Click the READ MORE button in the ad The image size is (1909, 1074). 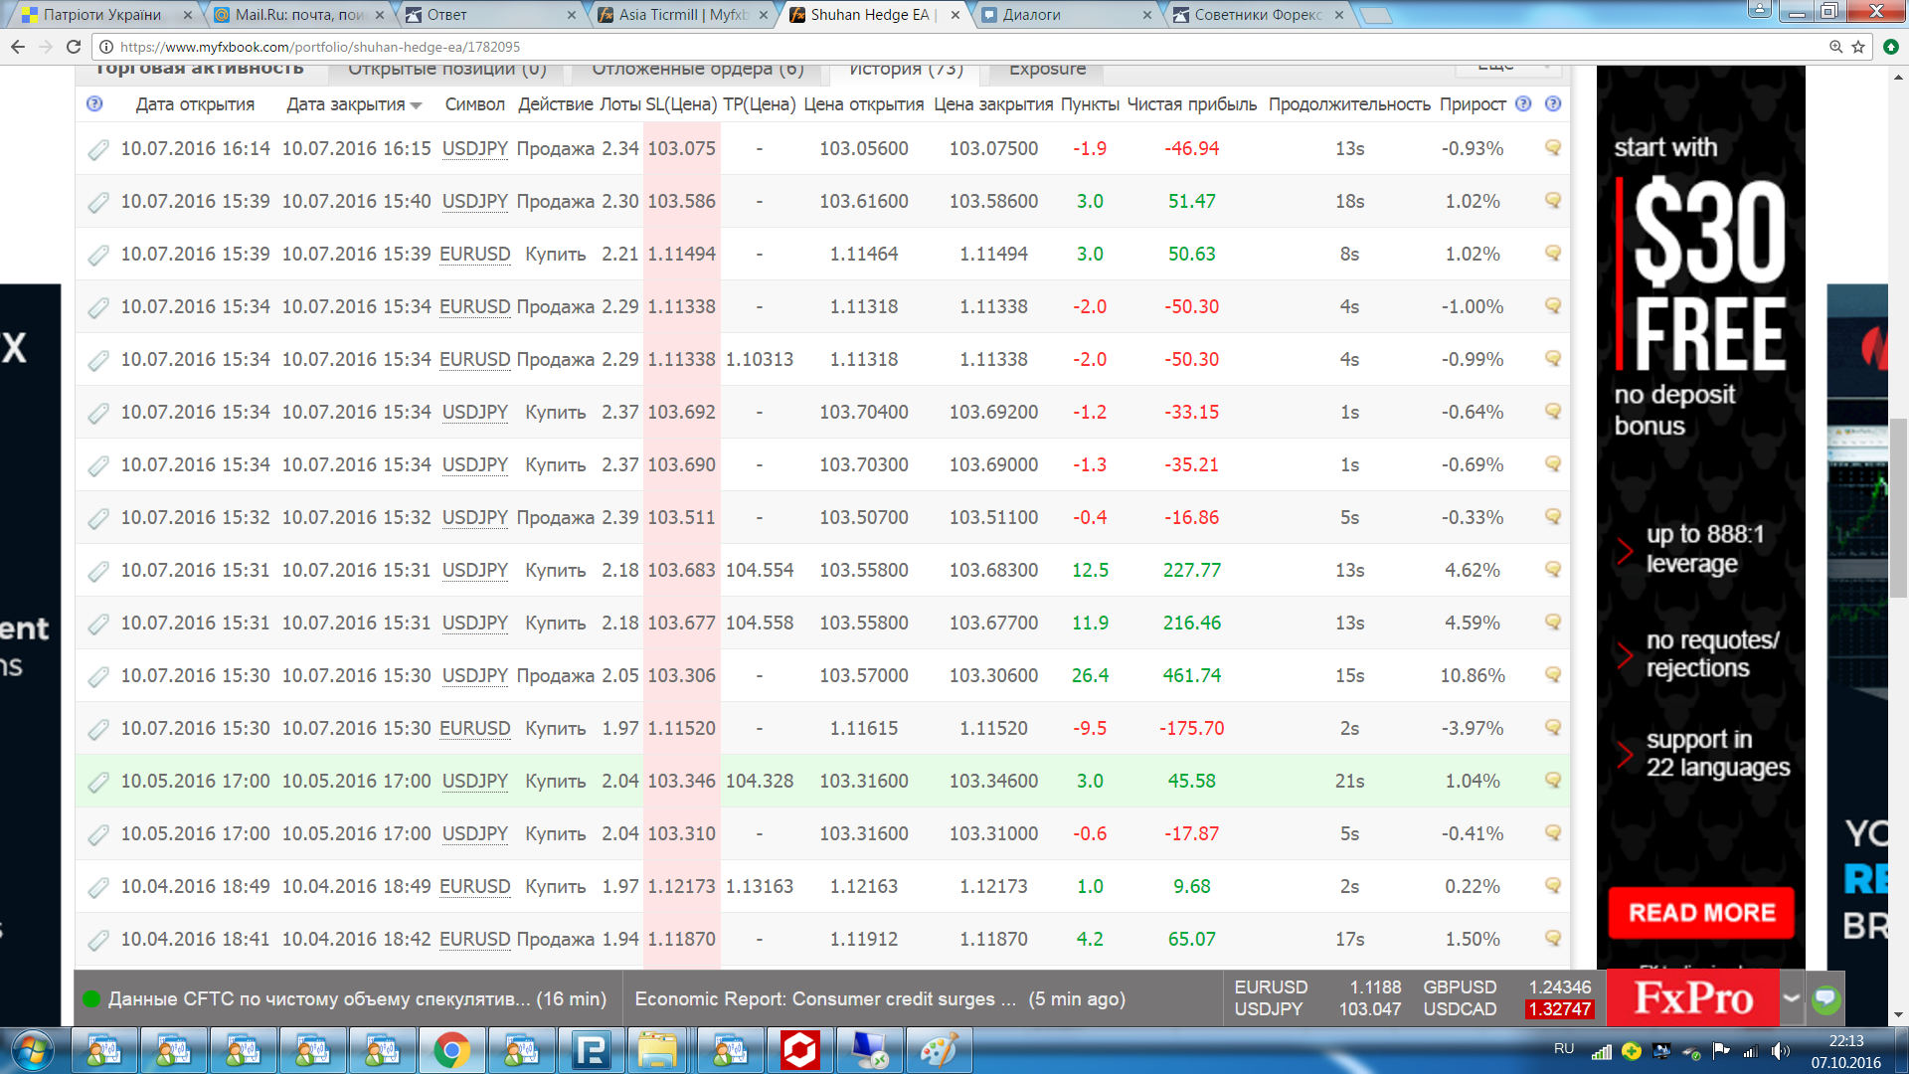[1701, 913]
